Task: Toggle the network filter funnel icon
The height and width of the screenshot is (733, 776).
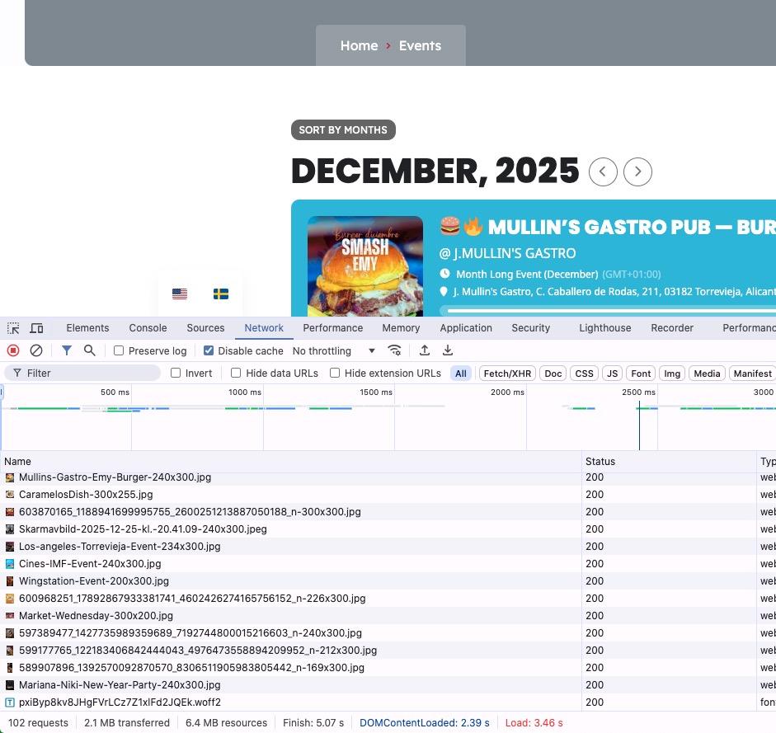Action: pos(67,350)
